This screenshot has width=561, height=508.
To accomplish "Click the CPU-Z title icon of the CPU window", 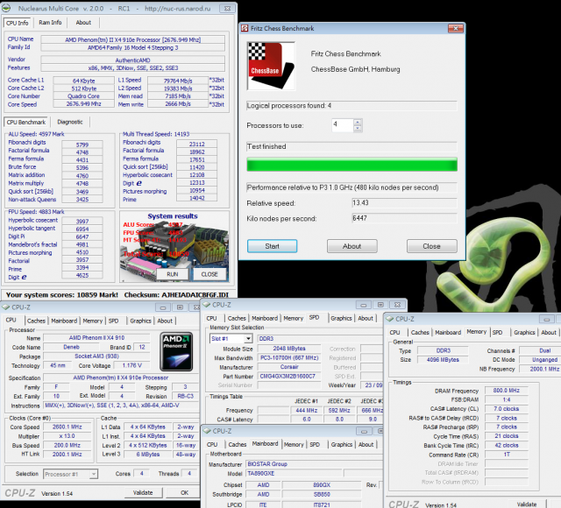I will [6, 307].
